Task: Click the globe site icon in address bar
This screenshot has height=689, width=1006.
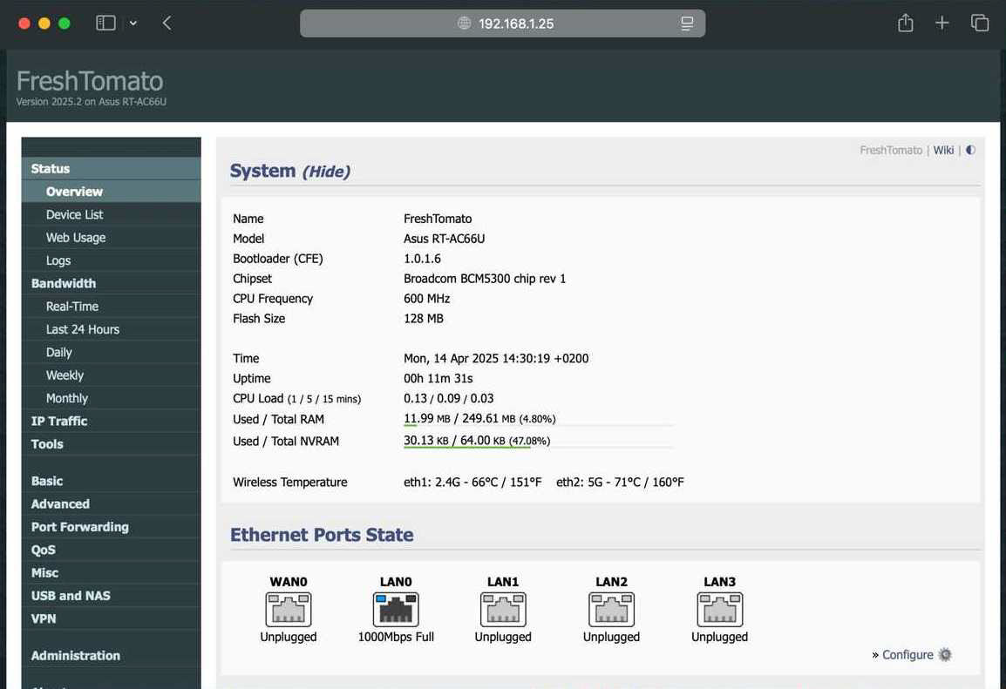Action: (x=464, y=24)
